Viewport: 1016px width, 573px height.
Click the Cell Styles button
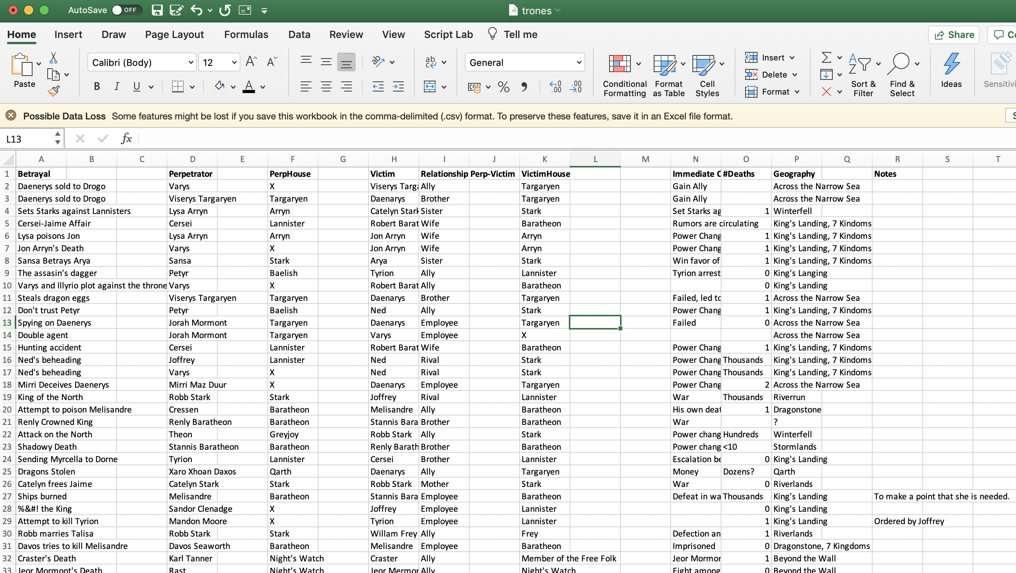[708, 75]
